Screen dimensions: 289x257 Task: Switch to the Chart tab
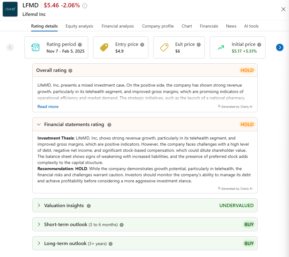[187, 26]
